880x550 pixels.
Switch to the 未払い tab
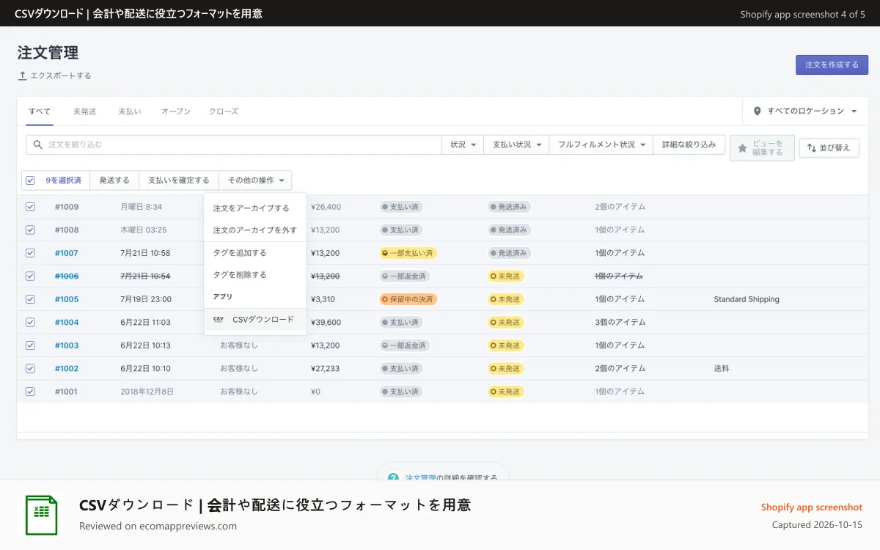[x=129, y=111]
